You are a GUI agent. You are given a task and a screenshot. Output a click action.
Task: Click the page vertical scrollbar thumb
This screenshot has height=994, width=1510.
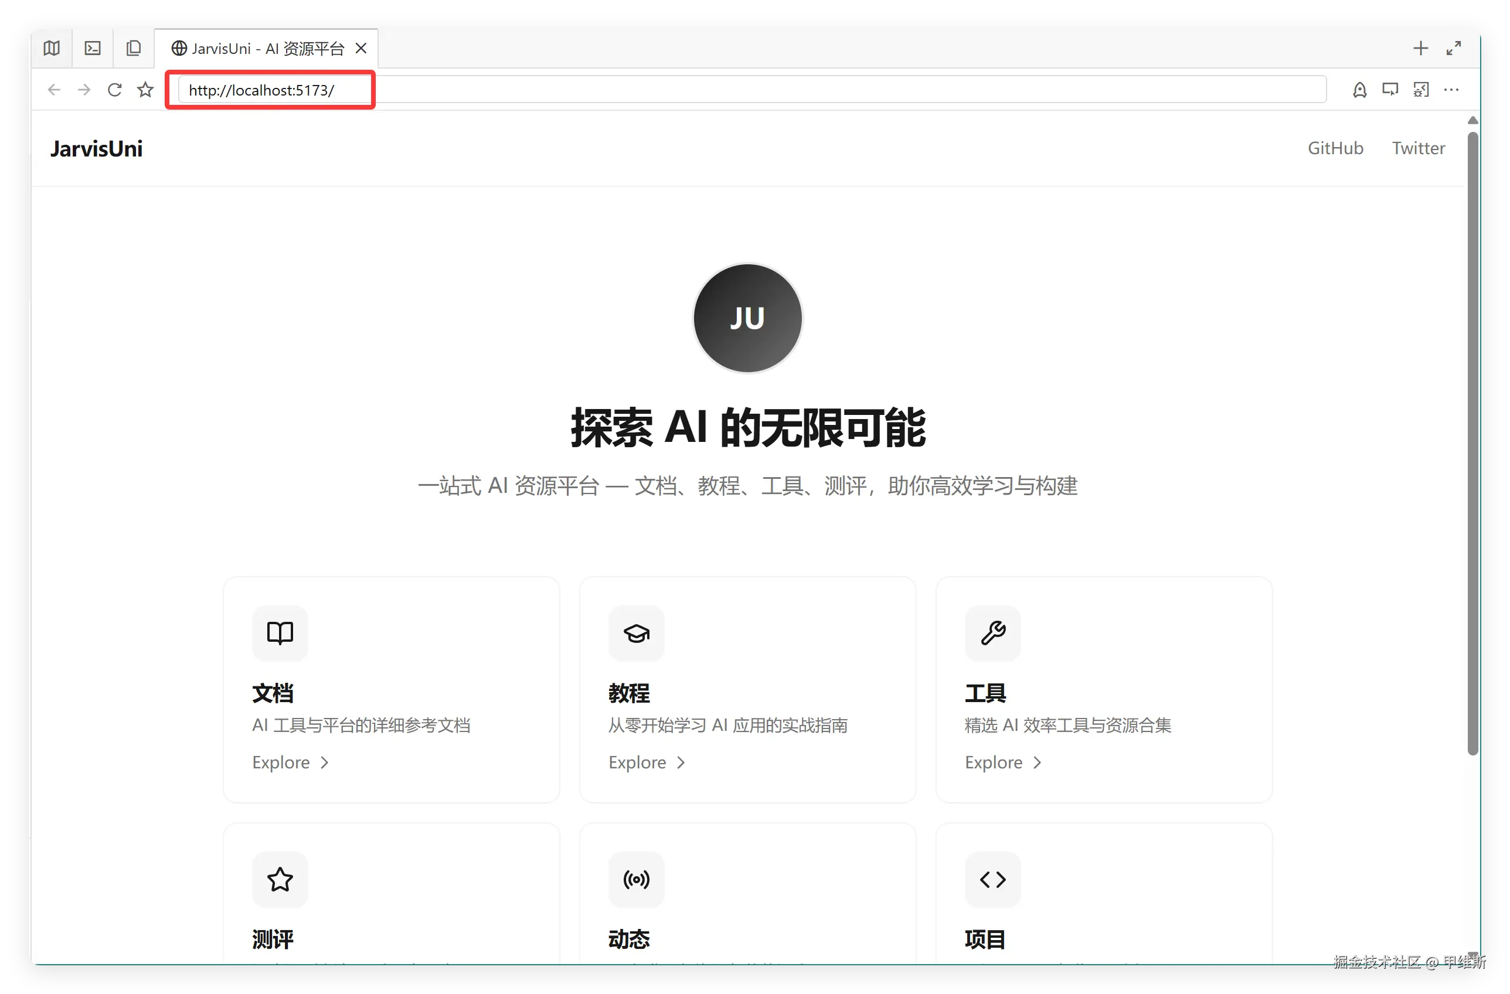(x=1473, y=444)
